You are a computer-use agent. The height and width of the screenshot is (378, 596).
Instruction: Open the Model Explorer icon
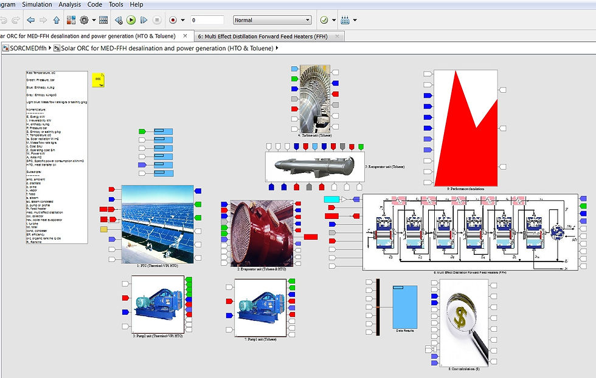(103, 20)
